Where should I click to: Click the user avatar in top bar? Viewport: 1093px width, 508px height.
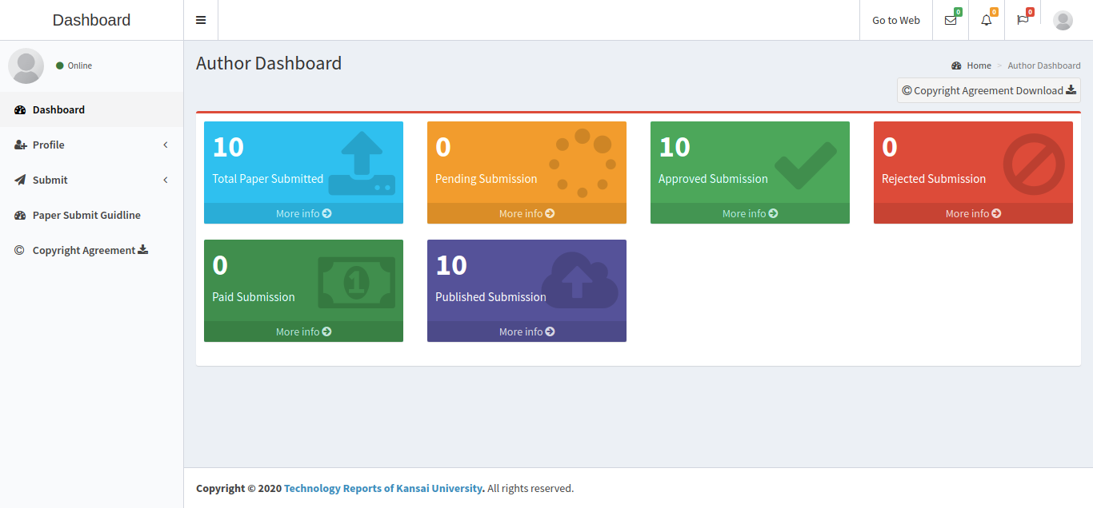coord(1063,20)
